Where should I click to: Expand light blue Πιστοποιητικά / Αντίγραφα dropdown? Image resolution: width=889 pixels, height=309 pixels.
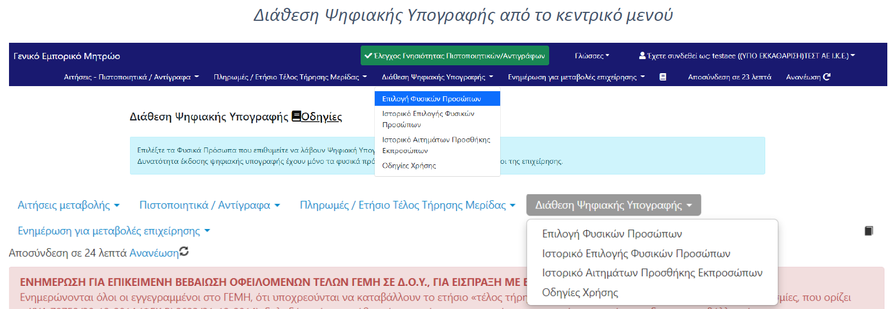coord(210,205)
